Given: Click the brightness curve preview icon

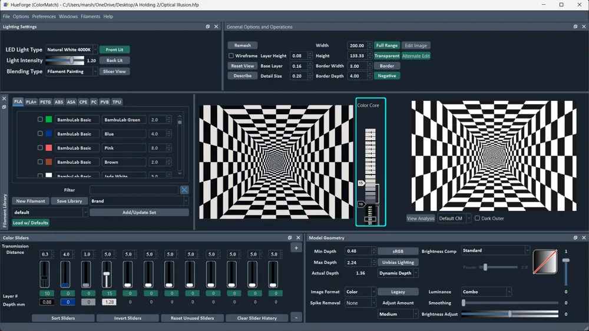Looking at the screenshot, I should coord(545,262).
